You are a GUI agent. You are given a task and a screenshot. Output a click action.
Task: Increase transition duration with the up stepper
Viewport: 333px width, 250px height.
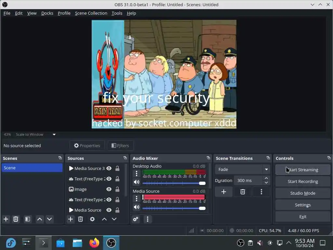tap(266, 178)
